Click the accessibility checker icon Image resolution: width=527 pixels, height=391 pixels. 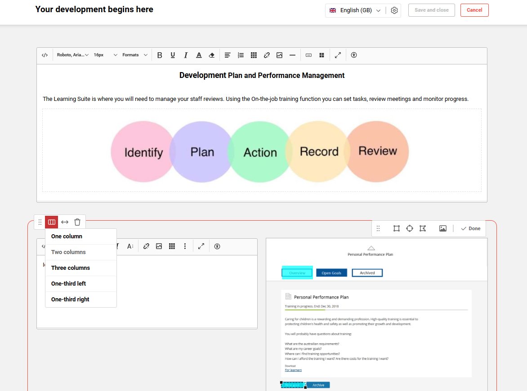(354, 55)
